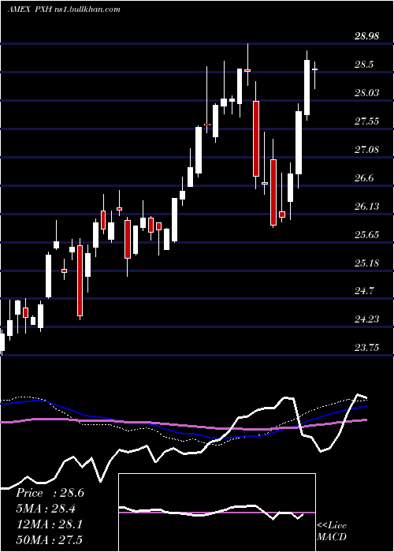The height and width of the screenshot is (552, 394).
Task: Click the <<Live MACD label
Action: pos(332,531)
